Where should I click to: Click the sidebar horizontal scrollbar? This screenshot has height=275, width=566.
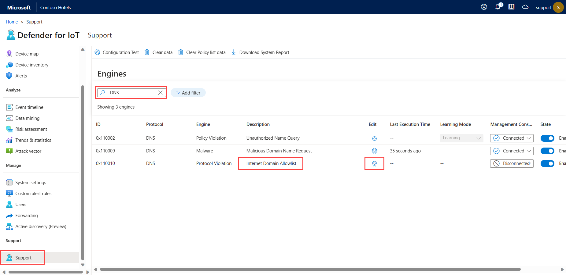46,272
